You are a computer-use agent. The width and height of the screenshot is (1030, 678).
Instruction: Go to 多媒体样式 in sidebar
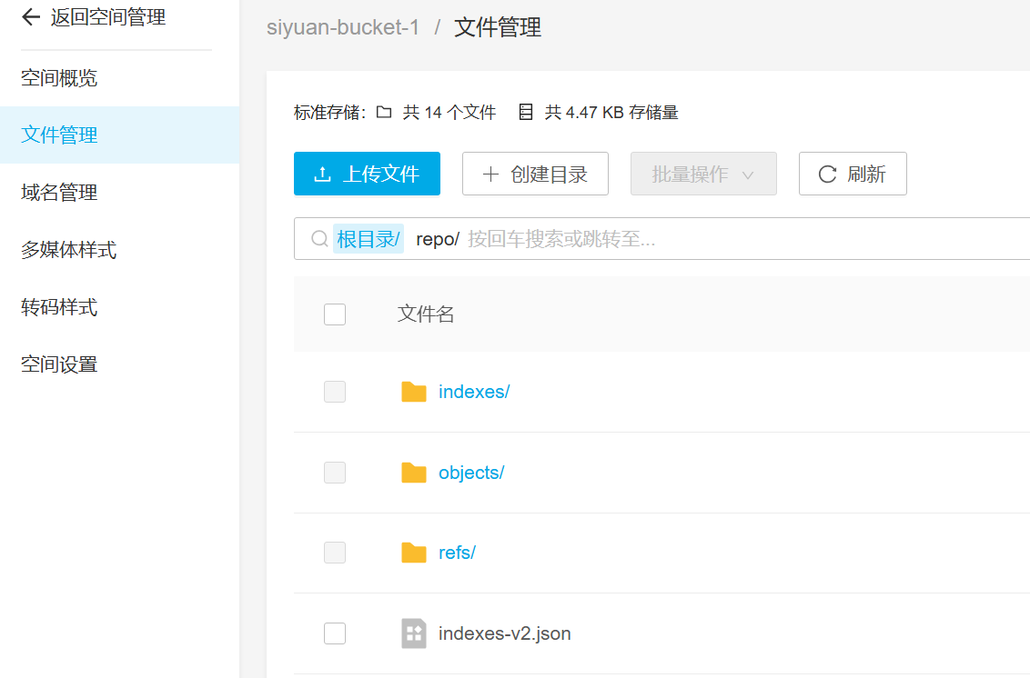click(x=68, y=249)
